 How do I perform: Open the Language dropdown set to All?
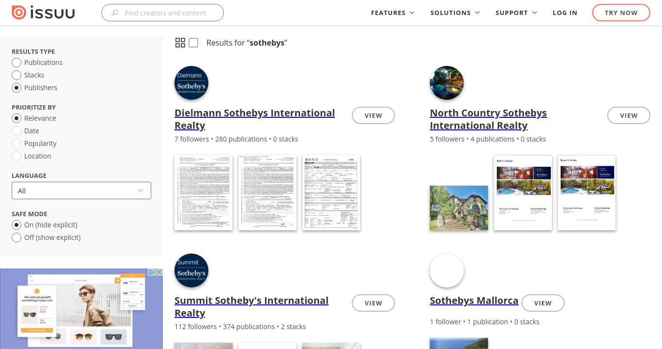click(81, 190)
